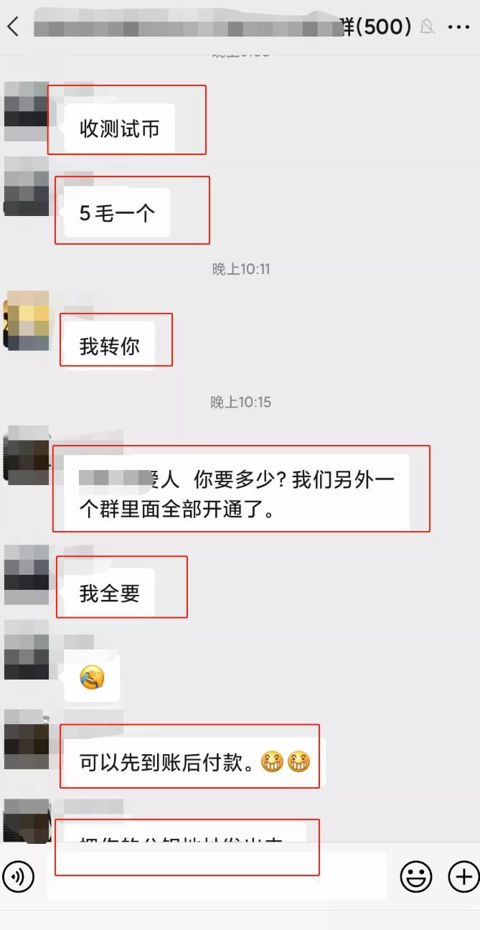Tap the muted bell icon beside the group title

(427, 27)
